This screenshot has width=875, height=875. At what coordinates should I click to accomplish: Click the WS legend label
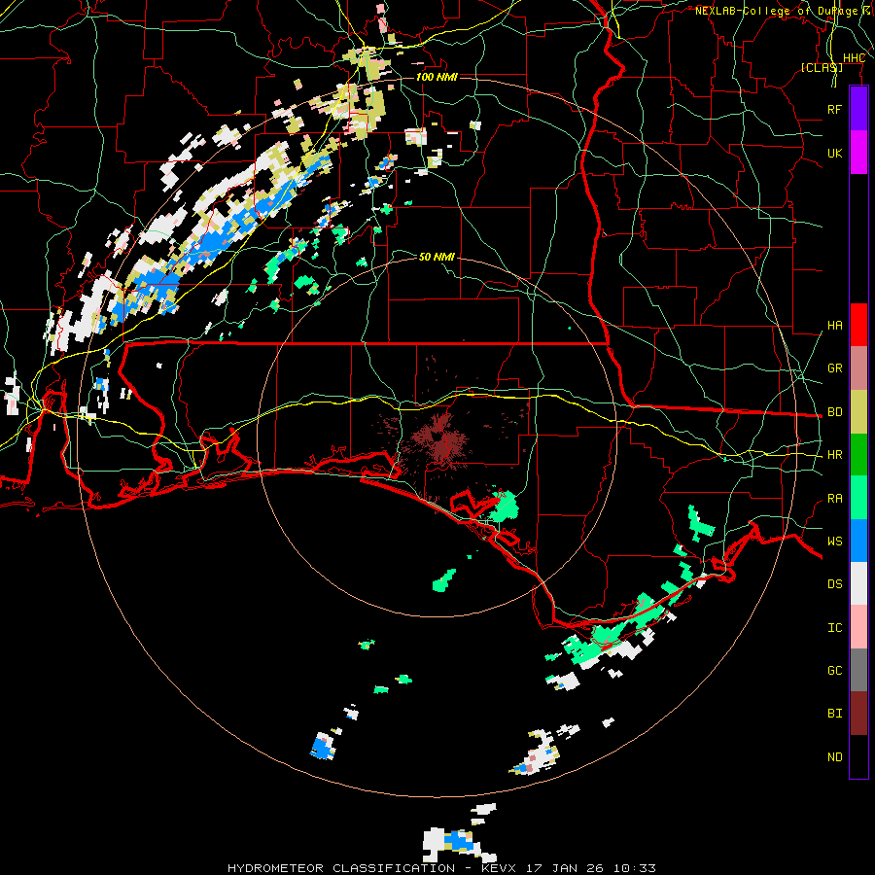835,542
